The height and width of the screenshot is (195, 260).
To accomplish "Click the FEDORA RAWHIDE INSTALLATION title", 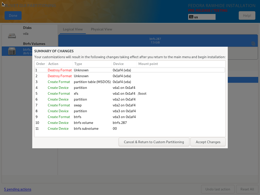I will 222,6.
